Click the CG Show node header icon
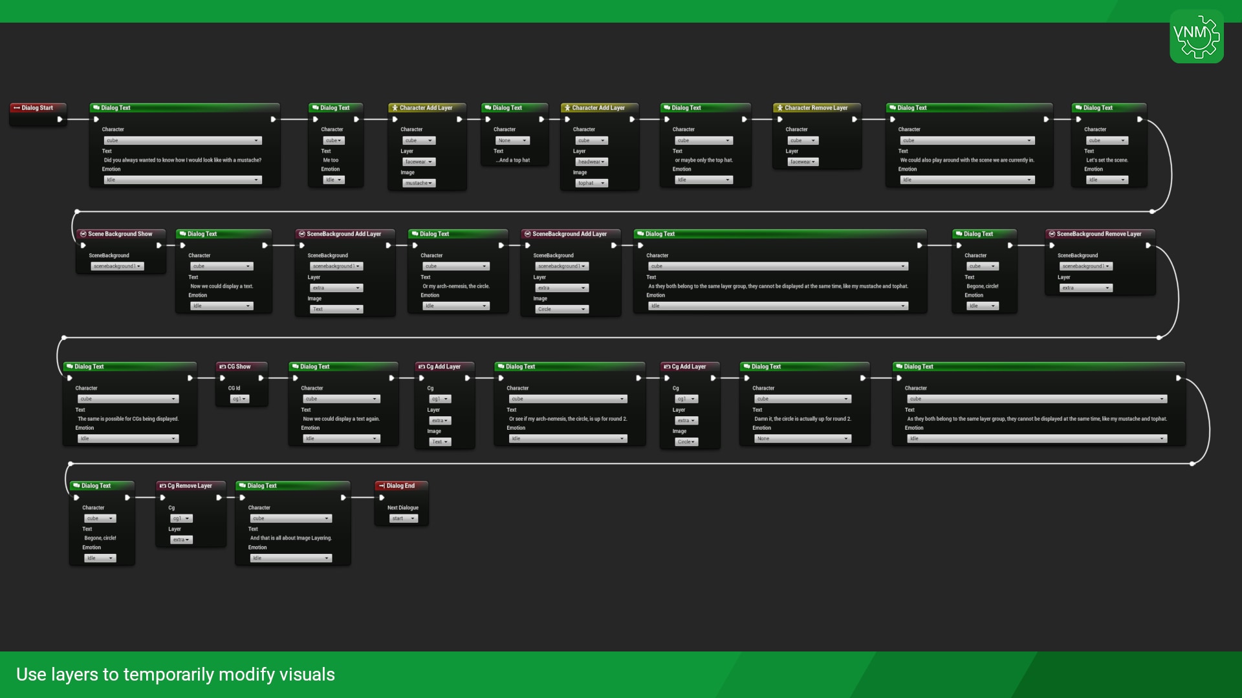 [223, 366]
